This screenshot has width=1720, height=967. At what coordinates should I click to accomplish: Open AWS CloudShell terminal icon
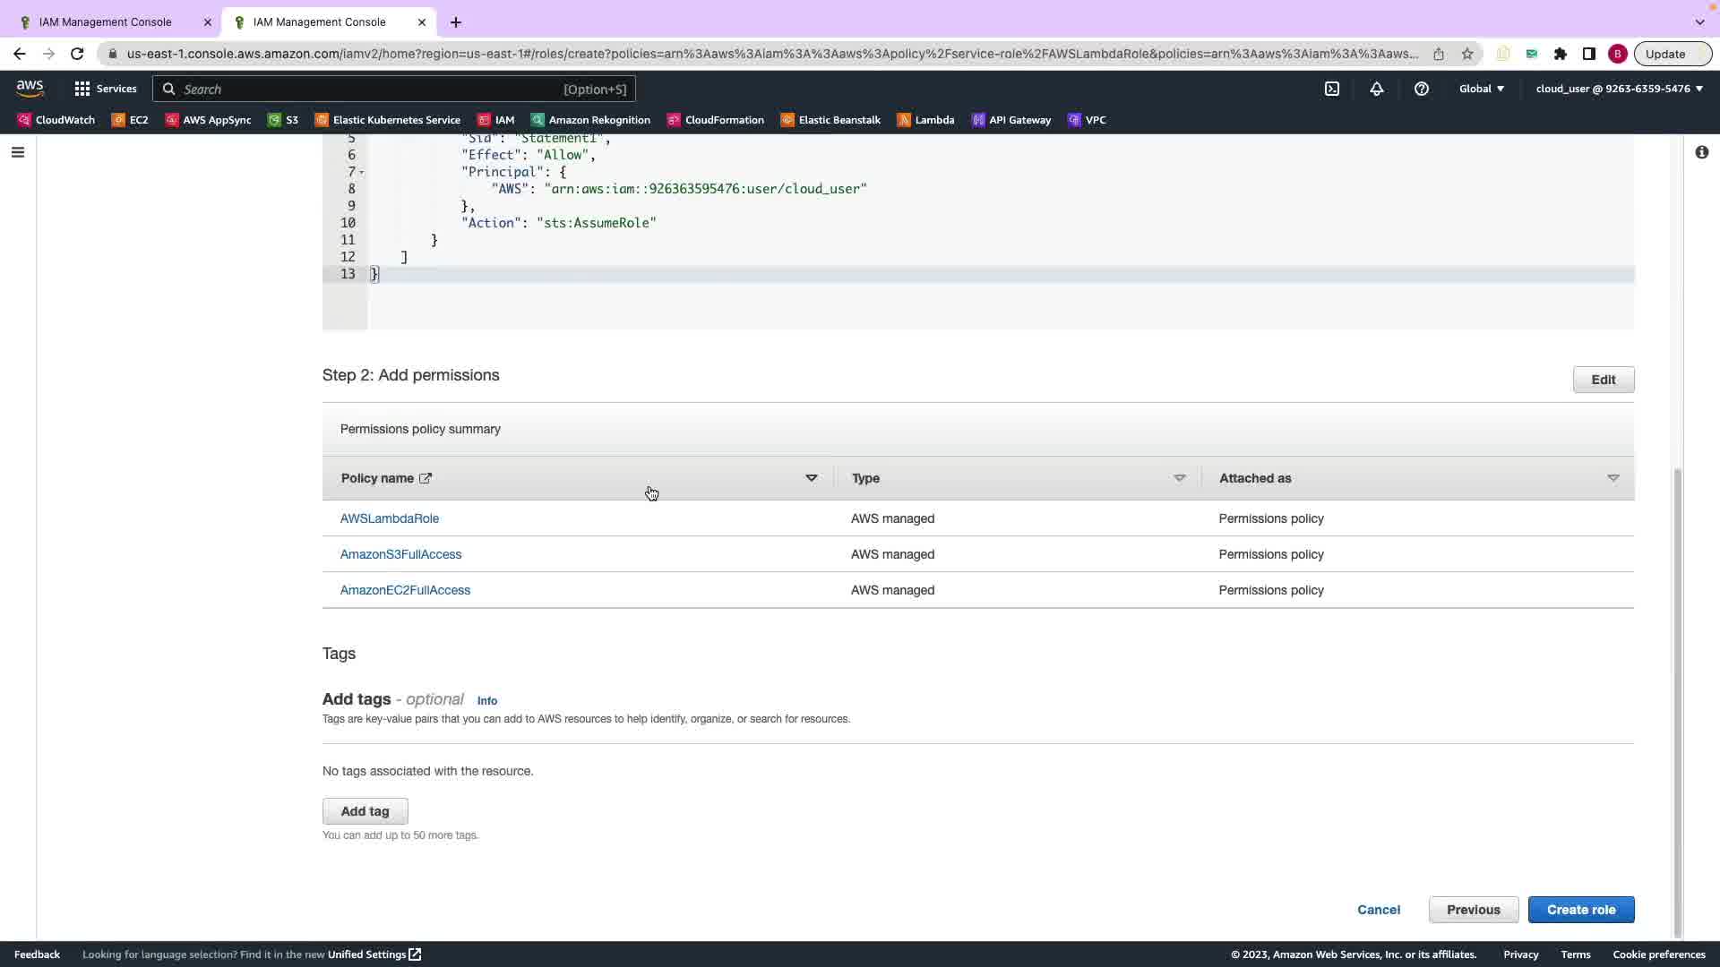coord(1332,89)
